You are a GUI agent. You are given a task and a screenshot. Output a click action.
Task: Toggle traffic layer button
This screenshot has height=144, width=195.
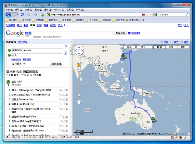[129, 47]
